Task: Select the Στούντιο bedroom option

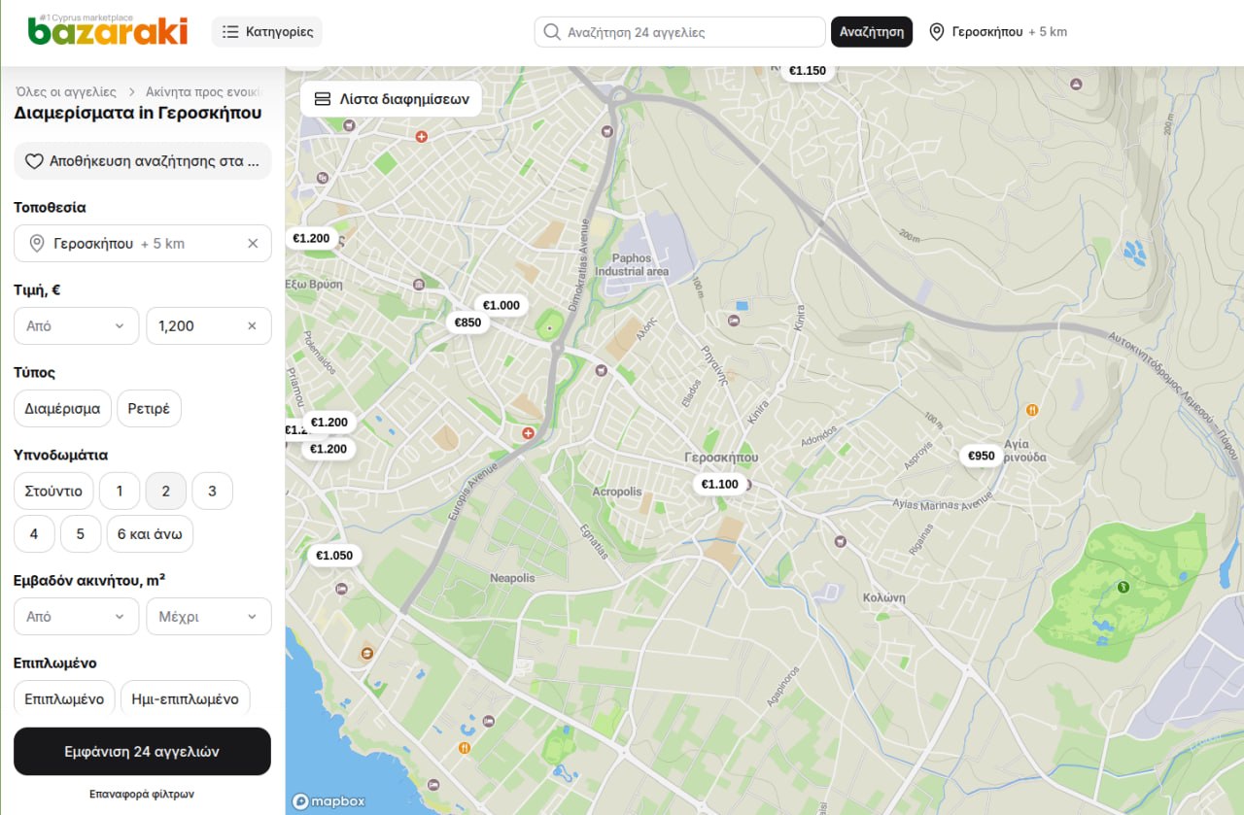Action: coord(54,491)
